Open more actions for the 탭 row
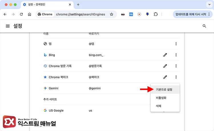This screenshot has height=131, width=214. (x=176, y=44)
